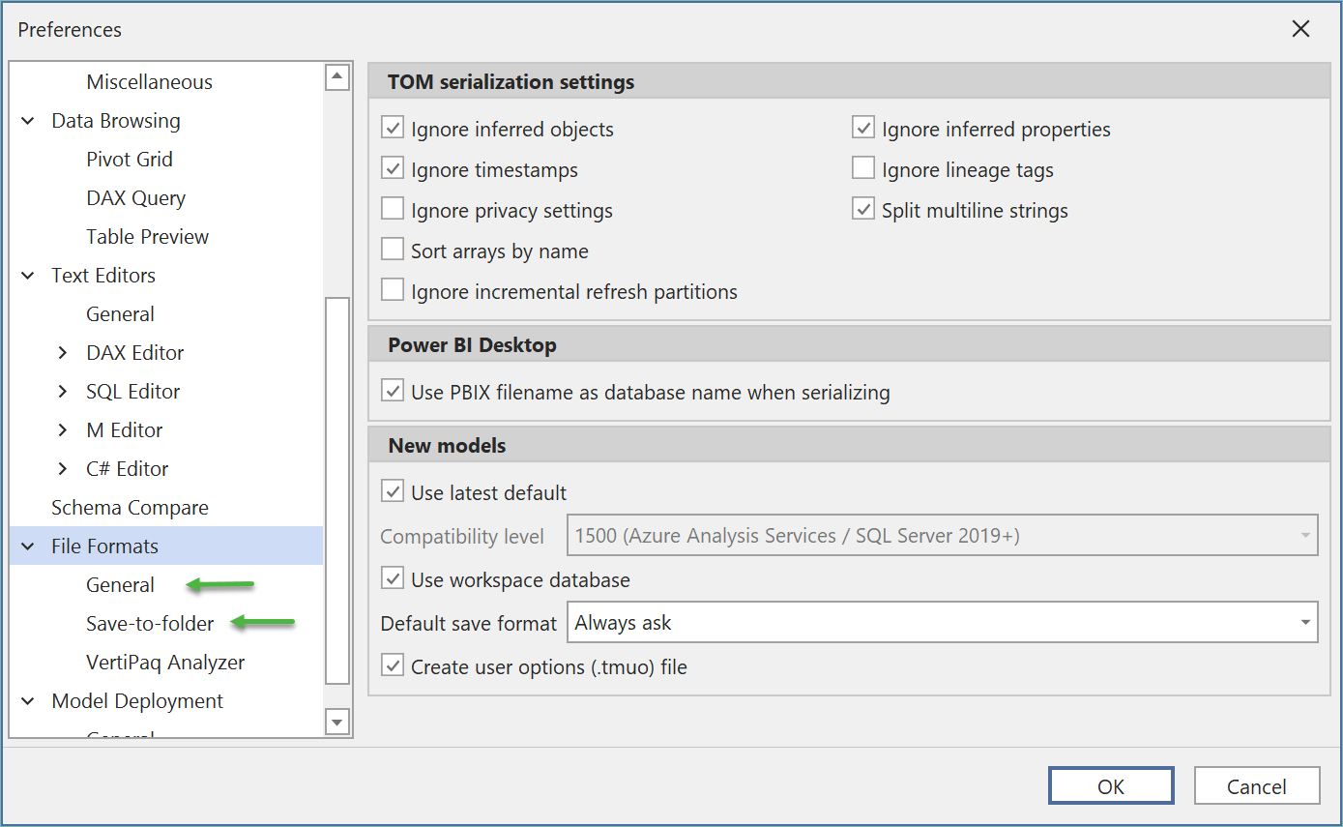The image size is (1343, 827).
Task: Collapse the Data Browsing section
Action: tap(27, 120)
